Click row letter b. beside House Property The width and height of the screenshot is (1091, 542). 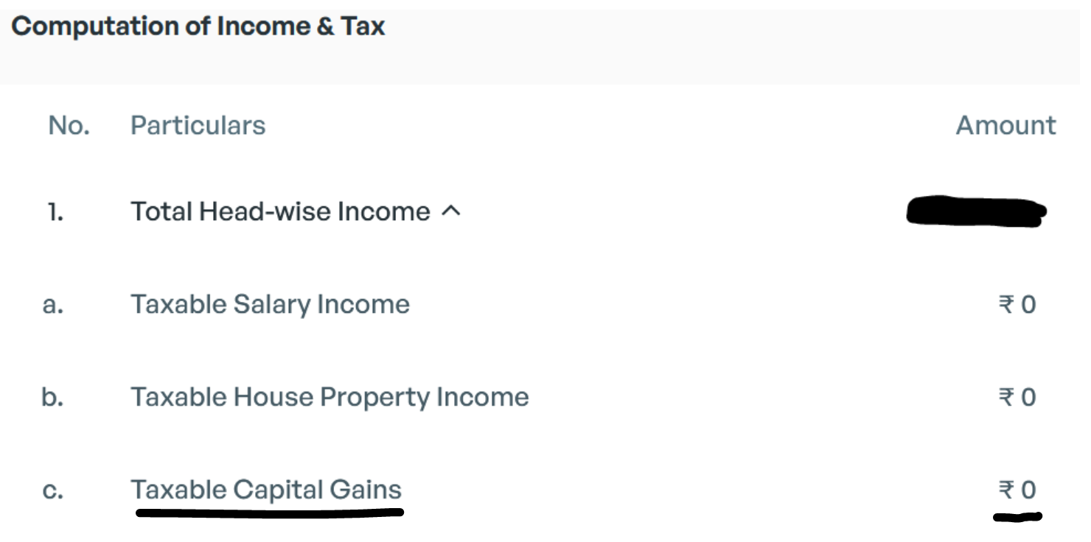click(x=52, y=398)
